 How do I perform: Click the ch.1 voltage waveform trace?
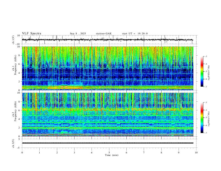[x=107, y=40]
